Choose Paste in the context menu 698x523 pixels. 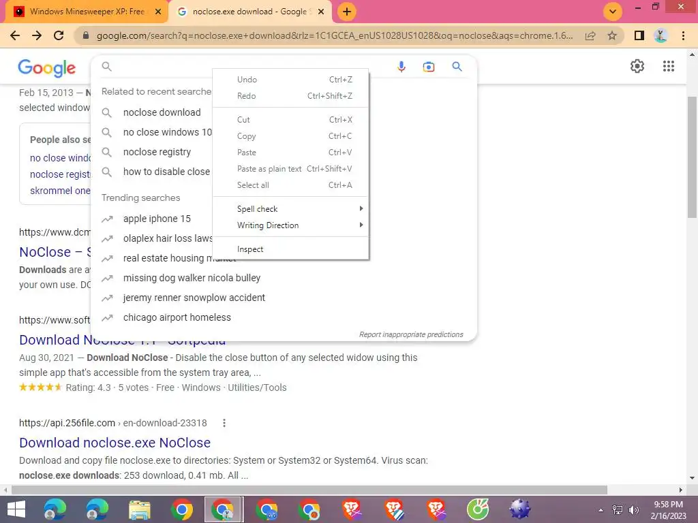pos(290,153)
